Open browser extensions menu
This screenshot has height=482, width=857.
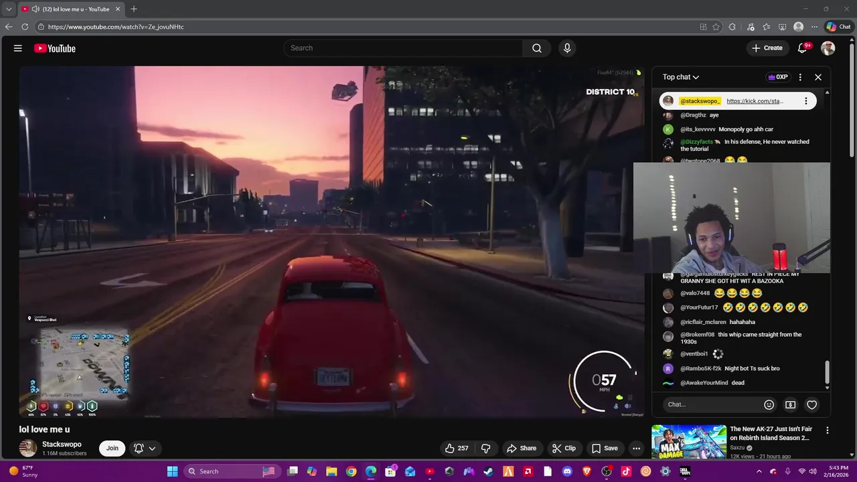(x=732, y=27)
